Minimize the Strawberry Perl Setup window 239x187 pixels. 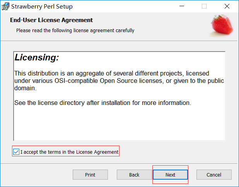click(x=181, y=7)
